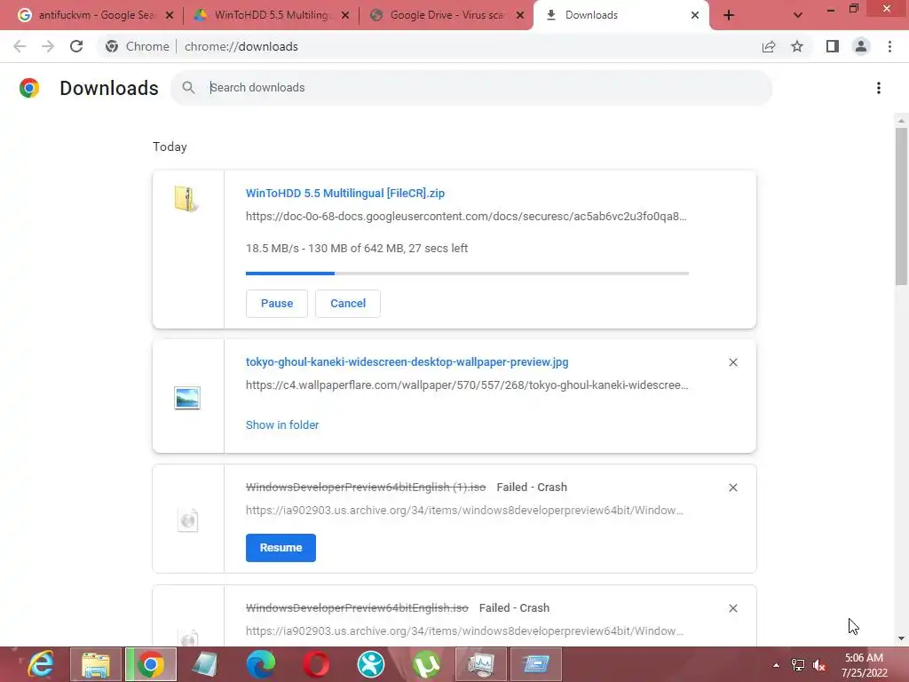Click the Today date heading

170,147
